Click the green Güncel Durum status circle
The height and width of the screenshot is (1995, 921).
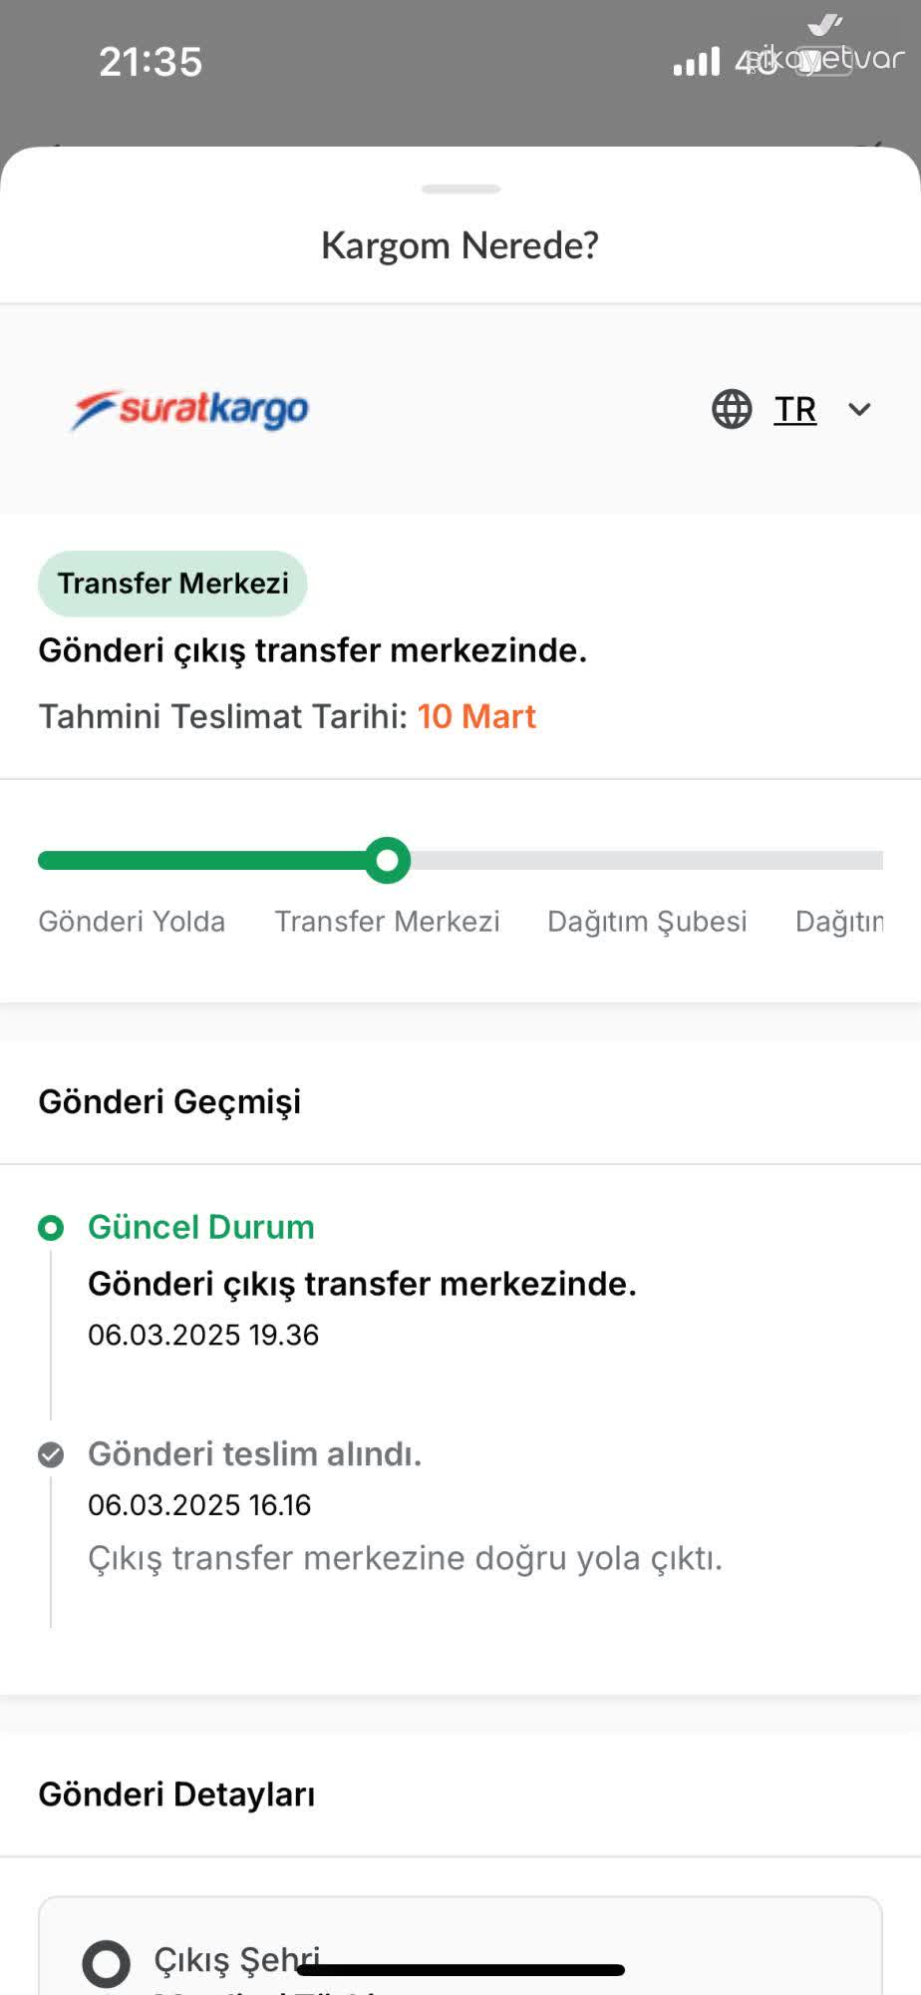[x=51, y=1228]
